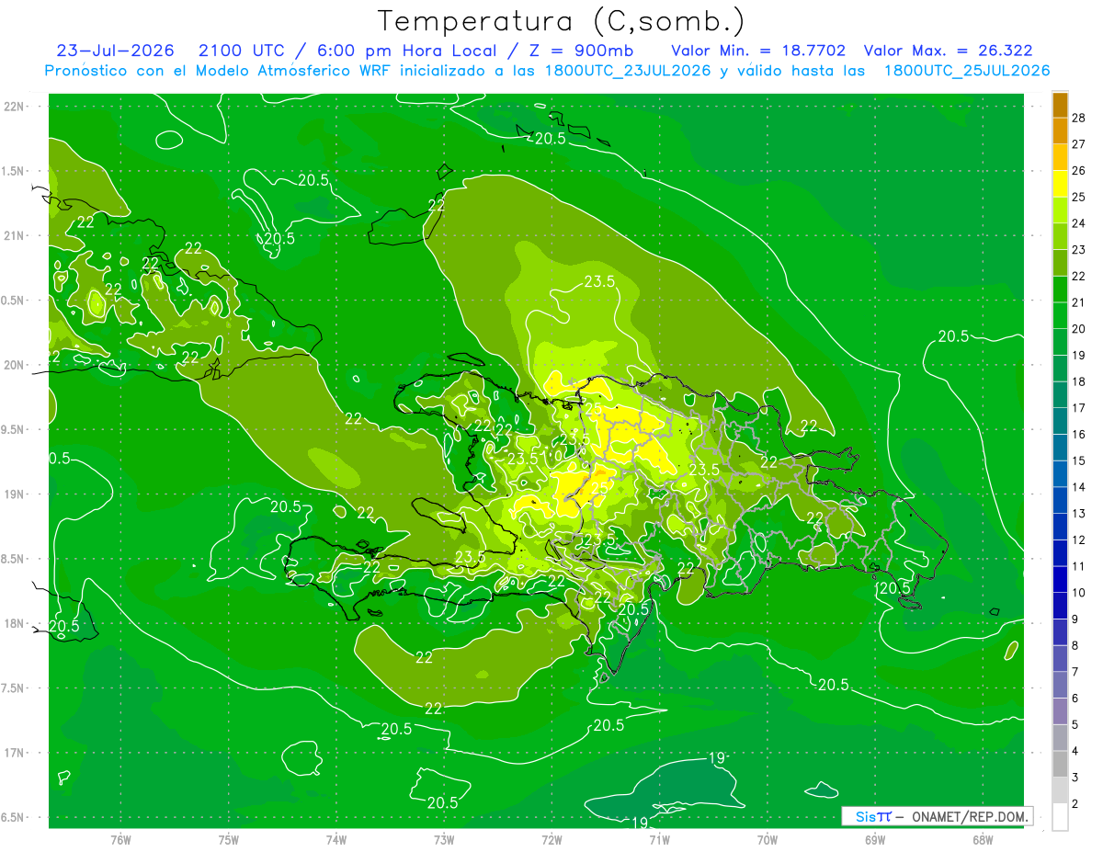The height and width of the screenshot is (852, 1103).
Task: Click the legend value 6
Action: [1076, 699]
